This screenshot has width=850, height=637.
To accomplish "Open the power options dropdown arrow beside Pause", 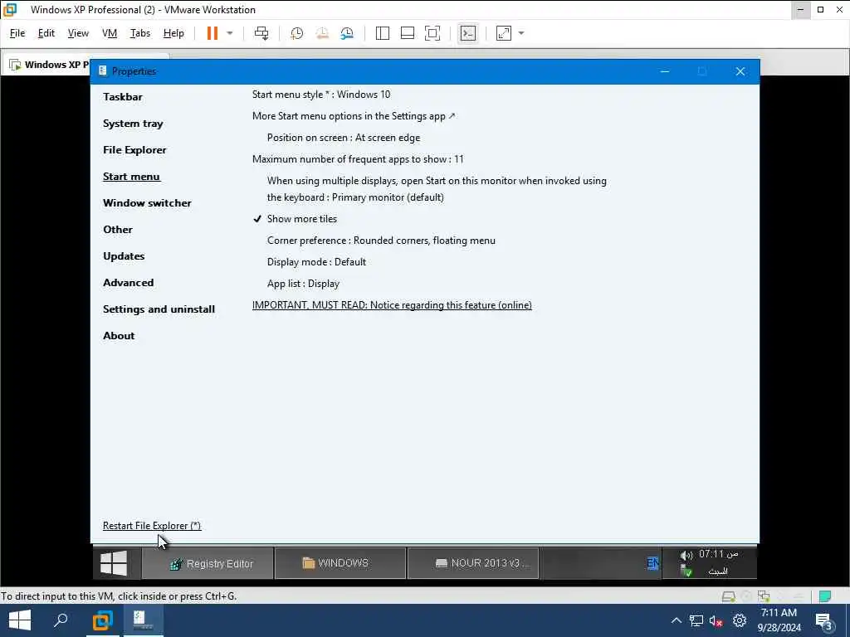I will (x=230, y=33).
